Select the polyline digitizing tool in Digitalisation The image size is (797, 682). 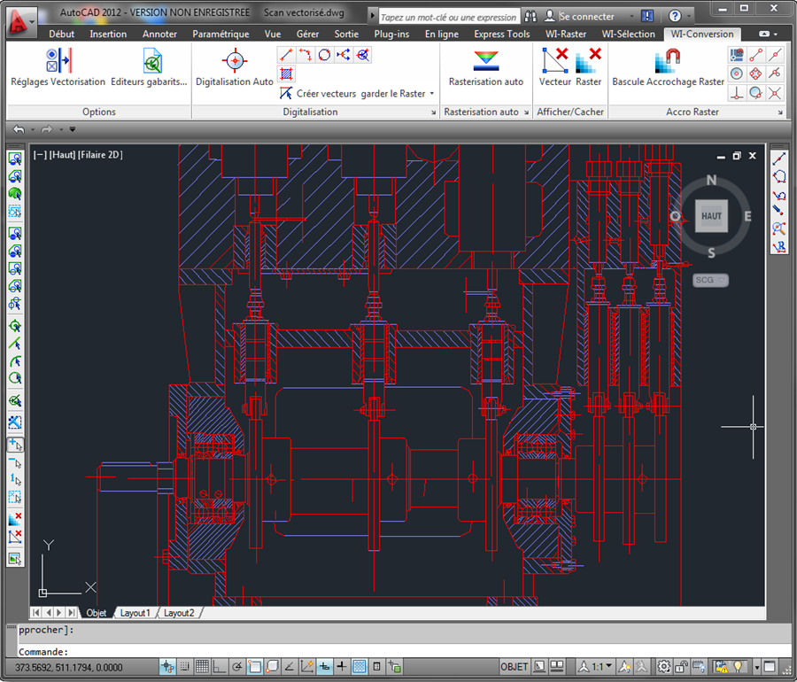click(x=305, y=55)
